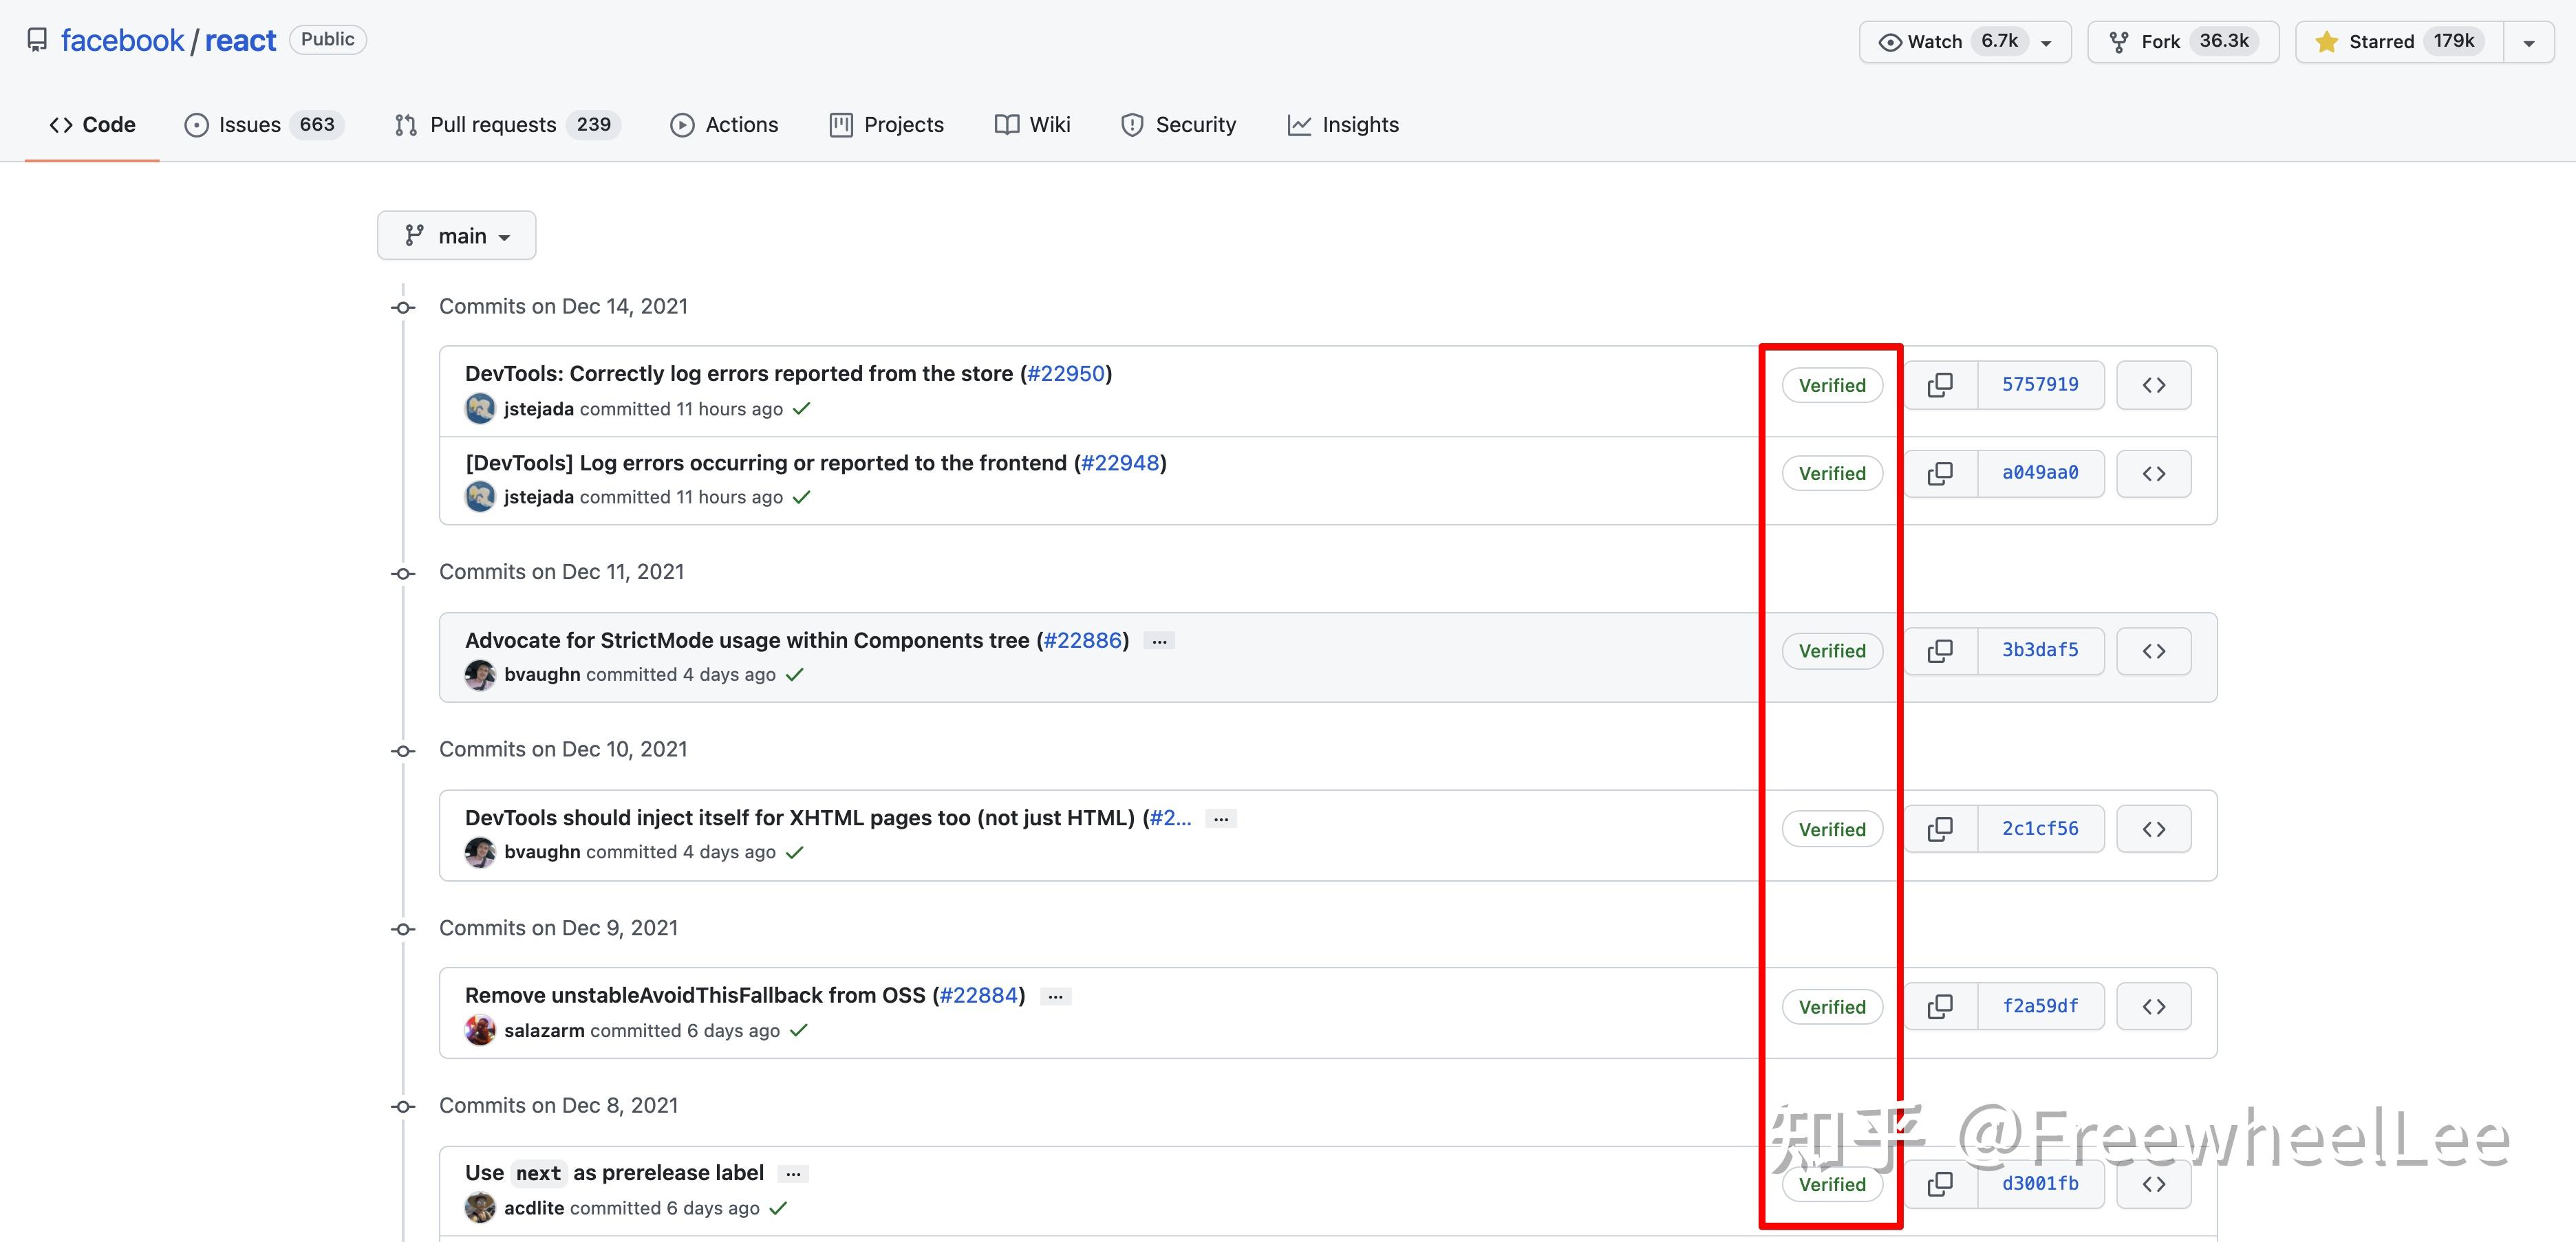Copy the SHA for commit a049aa0
This screenshot has height=1242, width=2576.
(1939, 472)
